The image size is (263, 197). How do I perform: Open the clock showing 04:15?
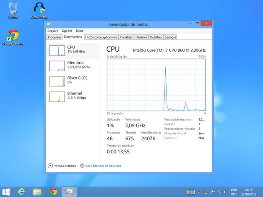(249, 192)
